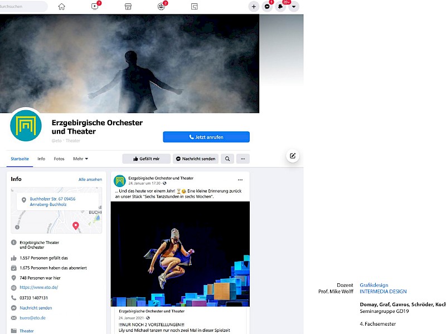Click the page title Erzgebirgische Orchester und Theater
Viewport: 446px width, 334px height.
point(97,127)
